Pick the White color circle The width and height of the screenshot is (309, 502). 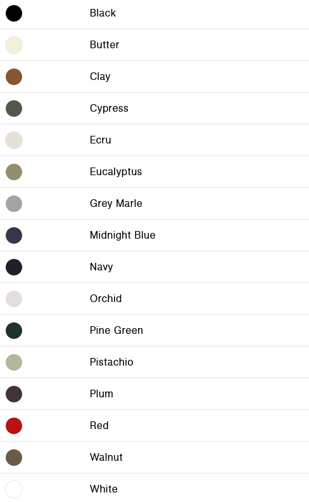click(x=14, y=489)
